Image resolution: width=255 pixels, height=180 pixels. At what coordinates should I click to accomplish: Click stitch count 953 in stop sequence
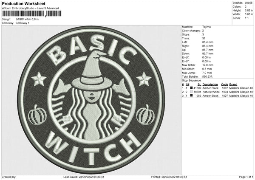[x=199, y=96]
